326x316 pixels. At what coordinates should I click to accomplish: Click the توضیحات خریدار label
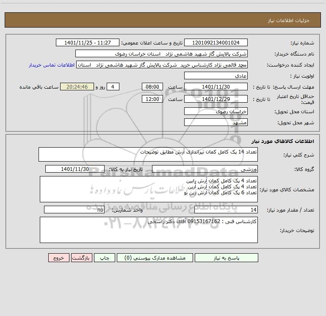297,230
